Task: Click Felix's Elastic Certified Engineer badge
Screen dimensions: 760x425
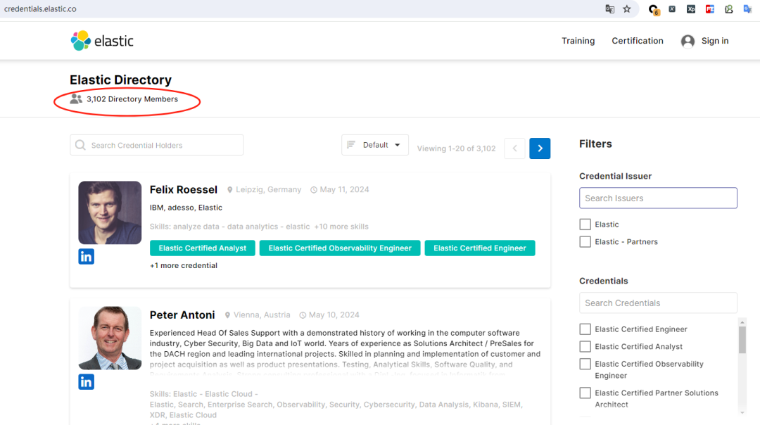Action: click(480, 248)
